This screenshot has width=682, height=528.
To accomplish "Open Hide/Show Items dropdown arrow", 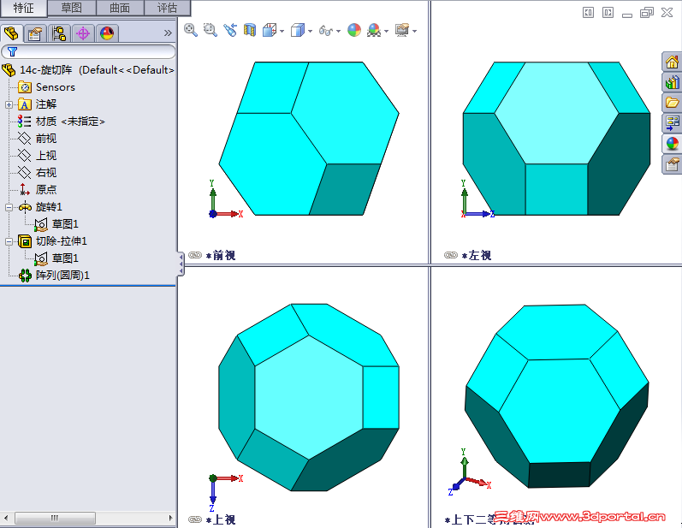I will click(338, 31).
